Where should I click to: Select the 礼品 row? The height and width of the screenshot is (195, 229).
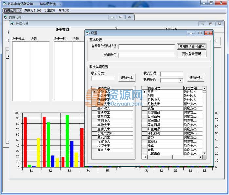(x=172, y=108)
